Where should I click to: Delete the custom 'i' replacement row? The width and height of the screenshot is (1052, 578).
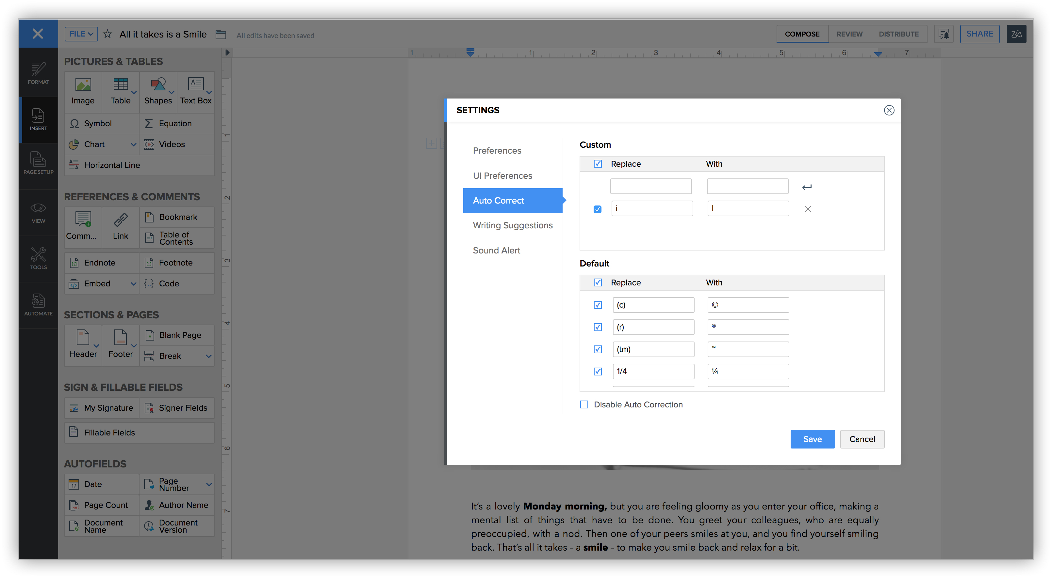click(807, 209)
